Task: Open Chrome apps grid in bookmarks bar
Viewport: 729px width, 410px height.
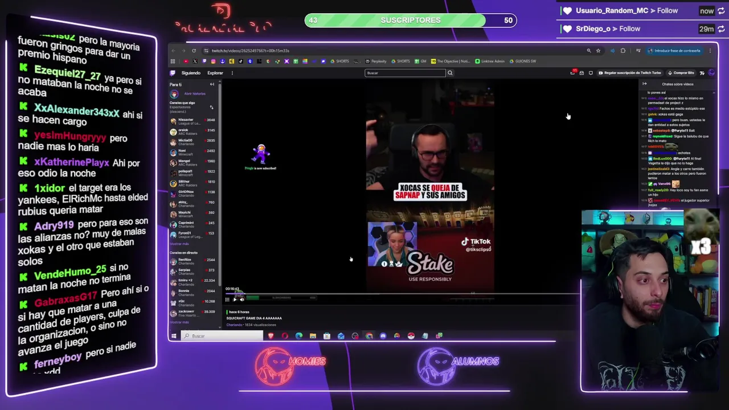Action: 173,61
